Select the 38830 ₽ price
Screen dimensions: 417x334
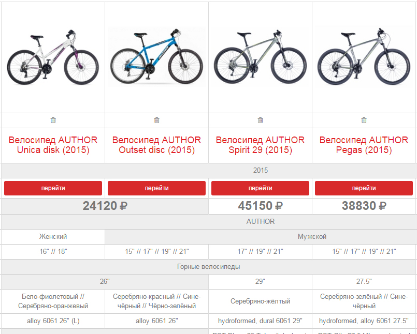[364, 206]
